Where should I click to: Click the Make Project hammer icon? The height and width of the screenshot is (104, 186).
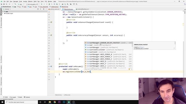[15, 4]
